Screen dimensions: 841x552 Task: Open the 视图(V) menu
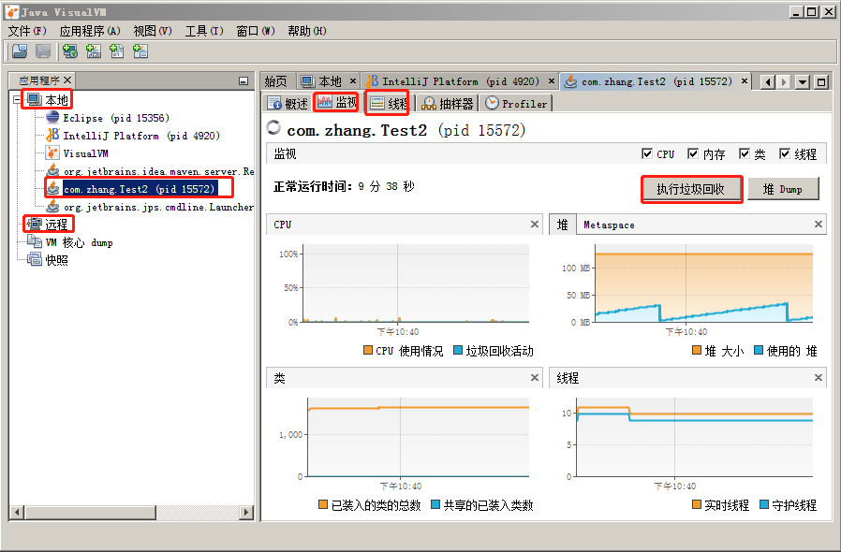click(153, 31)
